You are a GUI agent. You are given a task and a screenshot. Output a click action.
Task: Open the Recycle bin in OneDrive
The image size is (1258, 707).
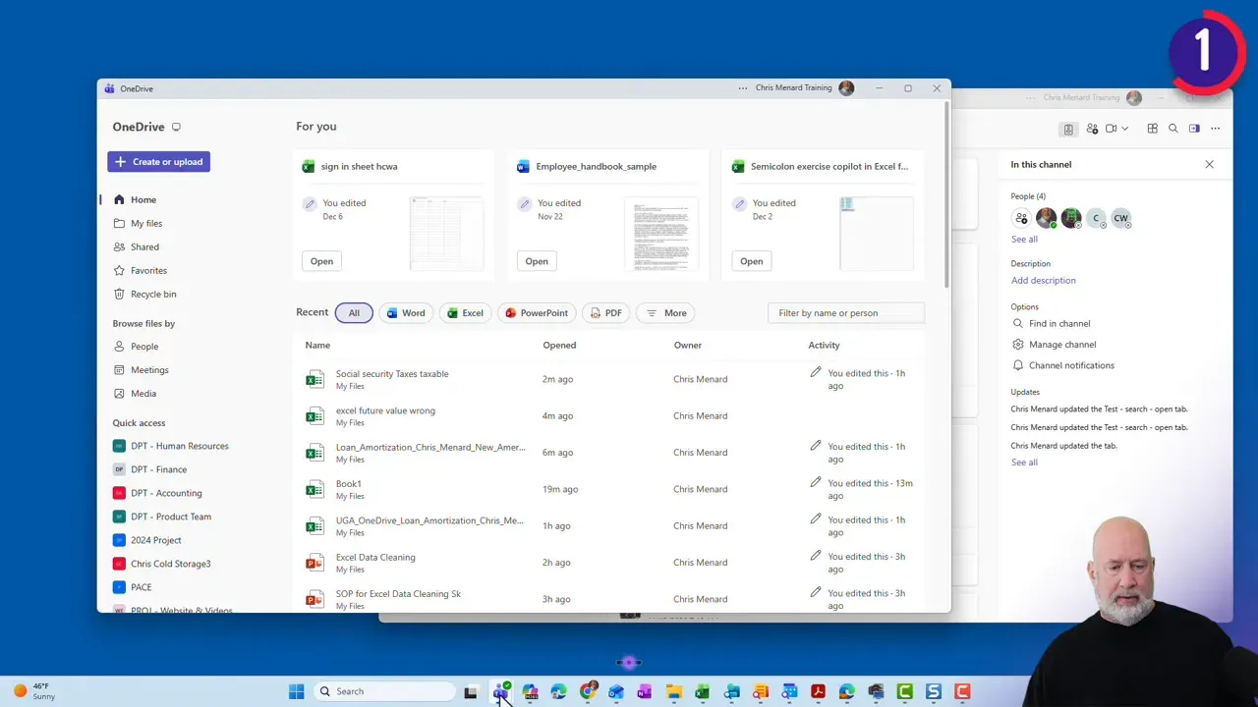tap(153, 294)
